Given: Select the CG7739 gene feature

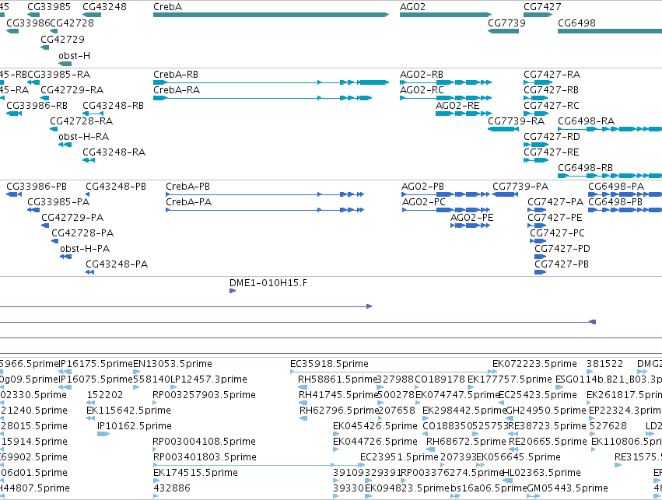Looking at the screenshot, I should pos(503,31).
